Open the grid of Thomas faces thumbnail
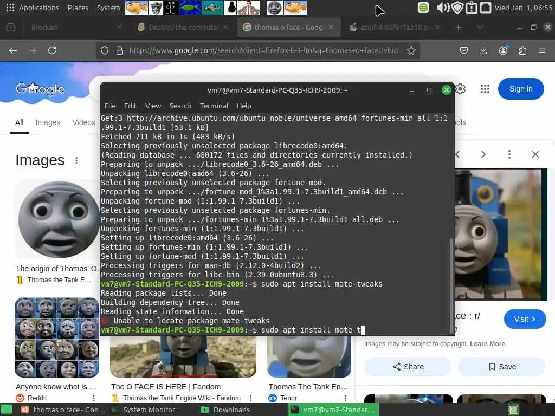Screen dimensions: 555x416 click(x=57, y=337)
